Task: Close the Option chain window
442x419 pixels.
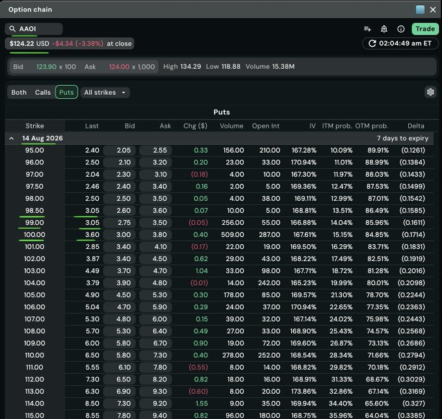Action: point(433,10)
